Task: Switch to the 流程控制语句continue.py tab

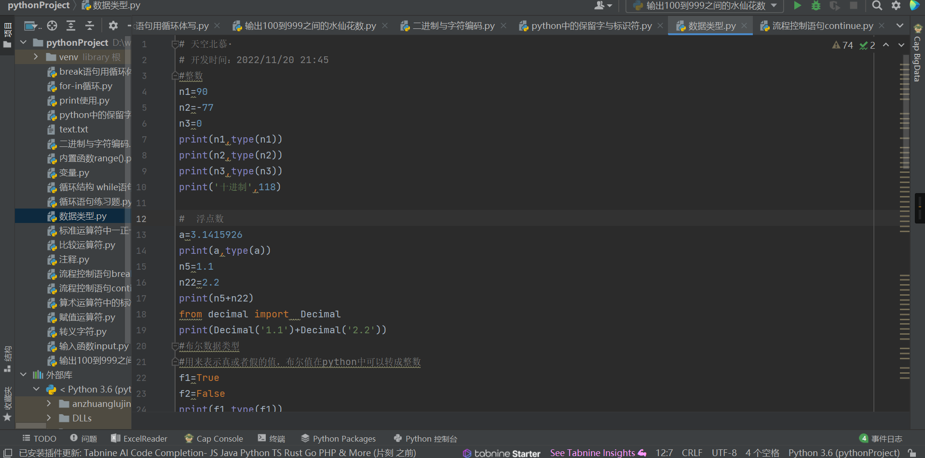Action: click(821, 26)
